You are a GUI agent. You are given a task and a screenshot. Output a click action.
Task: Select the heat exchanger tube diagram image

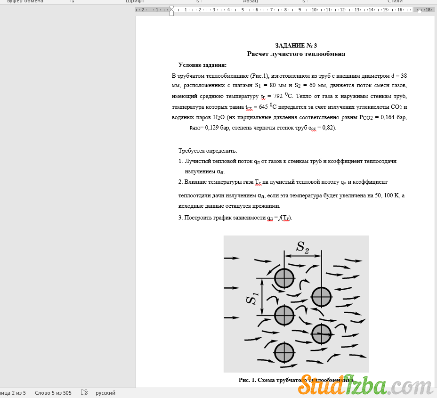(x=296, y=304)
